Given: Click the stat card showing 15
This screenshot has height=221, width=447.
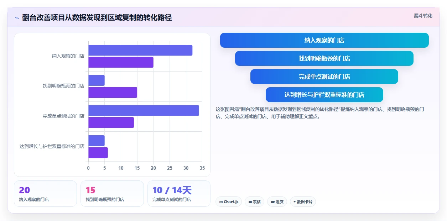Looking at the screenshot, I should (112, 194).
